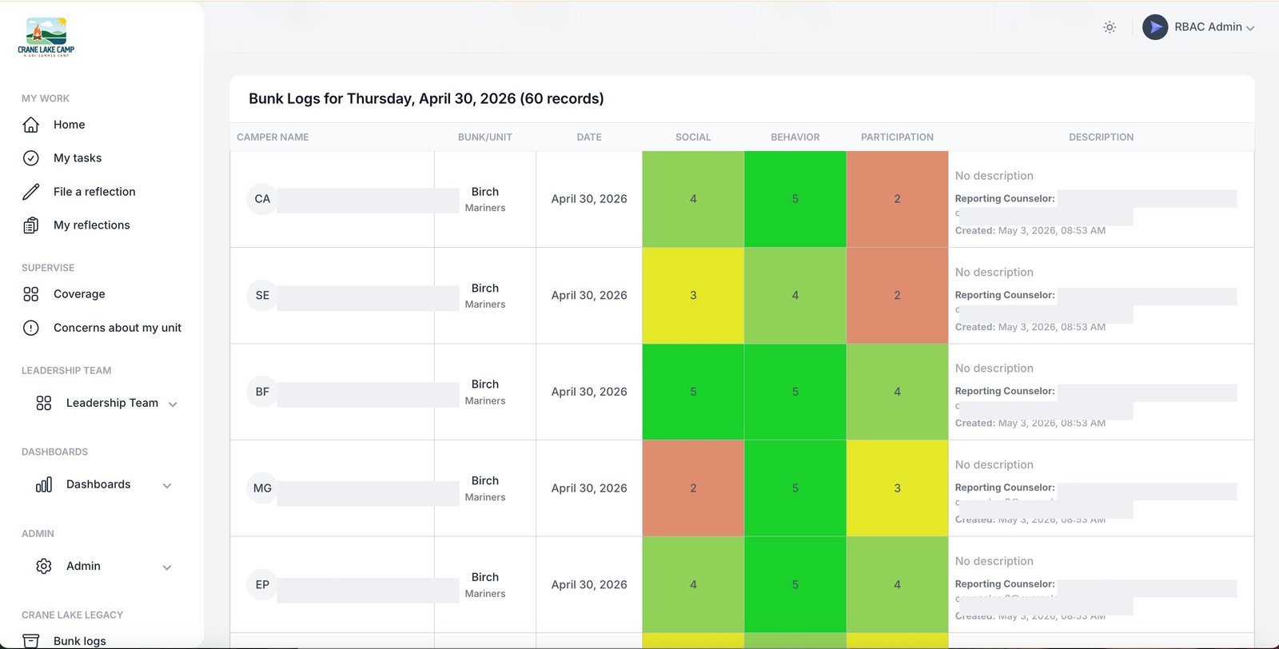
Task: Sort by Social column header
Action: 693,137
